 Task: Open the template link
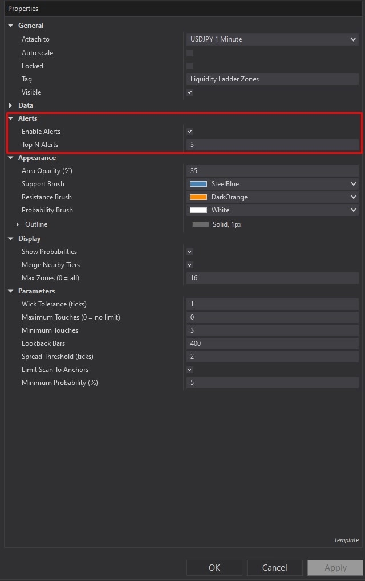tap(346, 540)
